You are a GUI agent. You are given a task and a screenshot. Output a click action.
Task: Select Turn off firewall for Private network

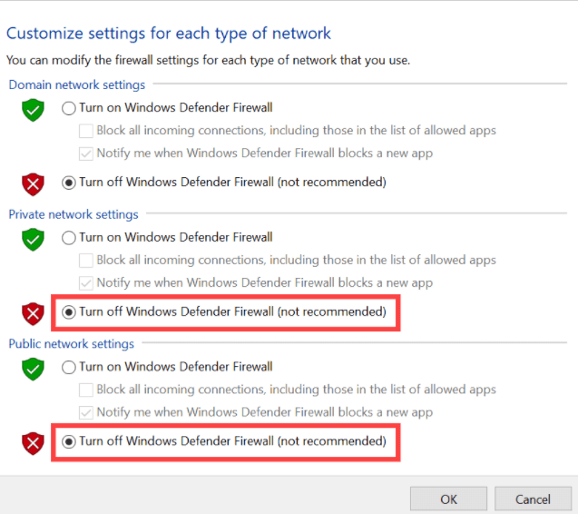(69, 312)
